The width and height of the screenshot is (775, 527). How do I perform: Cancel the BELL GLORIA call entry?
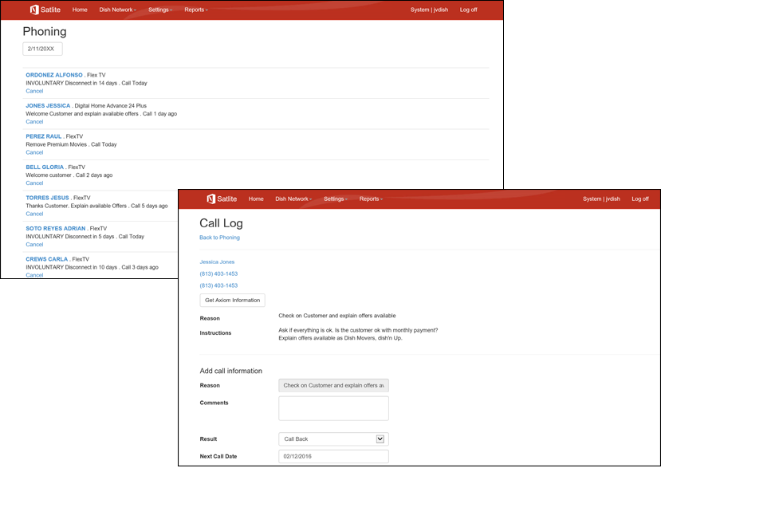34,183
